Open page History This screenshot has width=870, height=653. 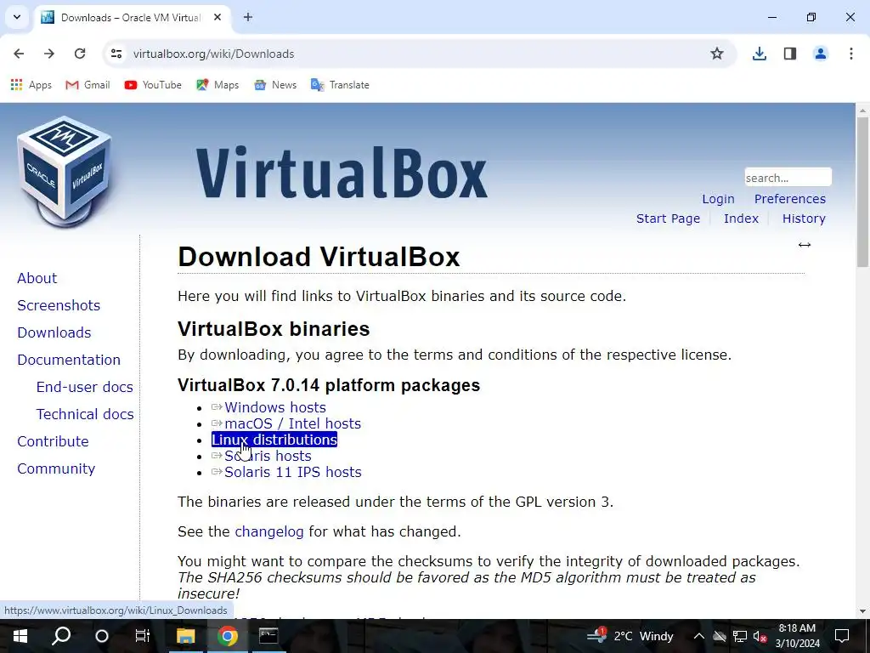[804, 219]
